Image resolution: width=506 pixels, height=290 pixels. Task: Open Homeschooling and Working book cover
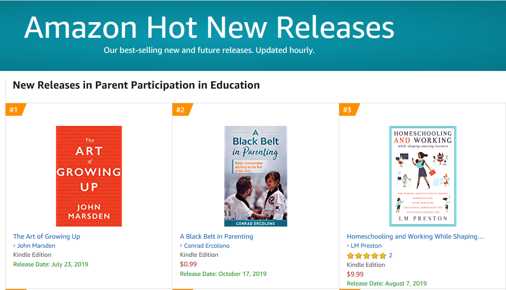coord(422,176)
